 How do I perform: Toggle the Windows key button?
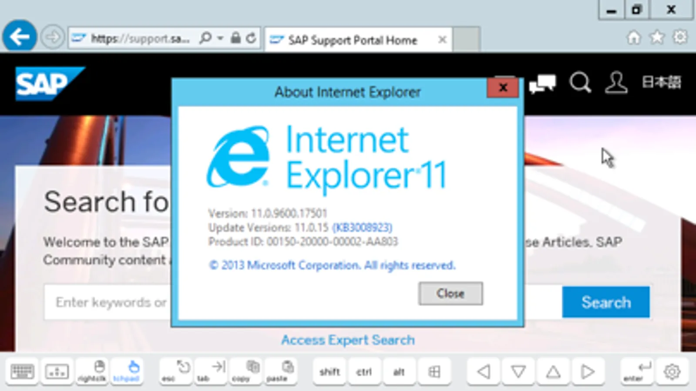pos(434,371)
